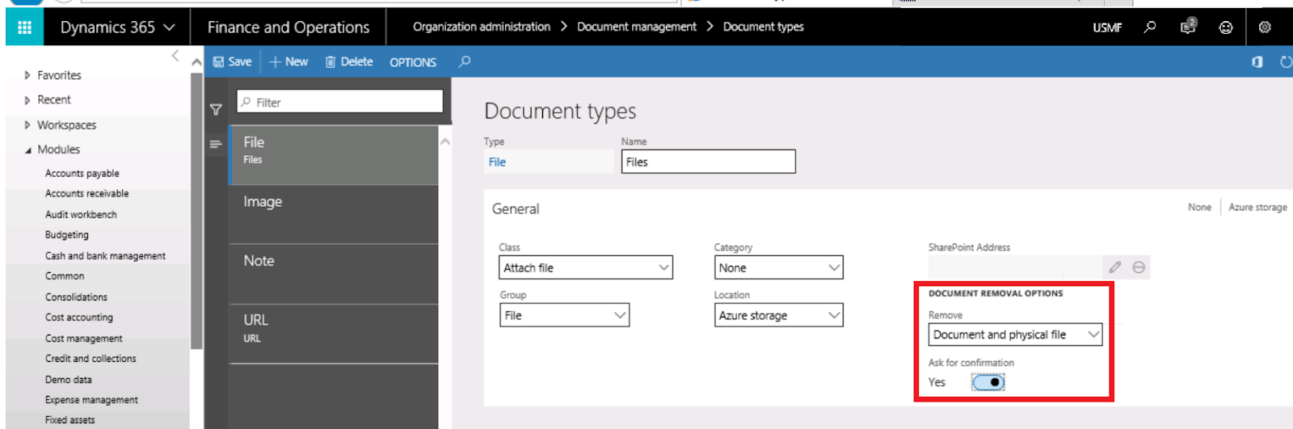
Task: Open Document management breadcrumb
Action: [637, 27]
